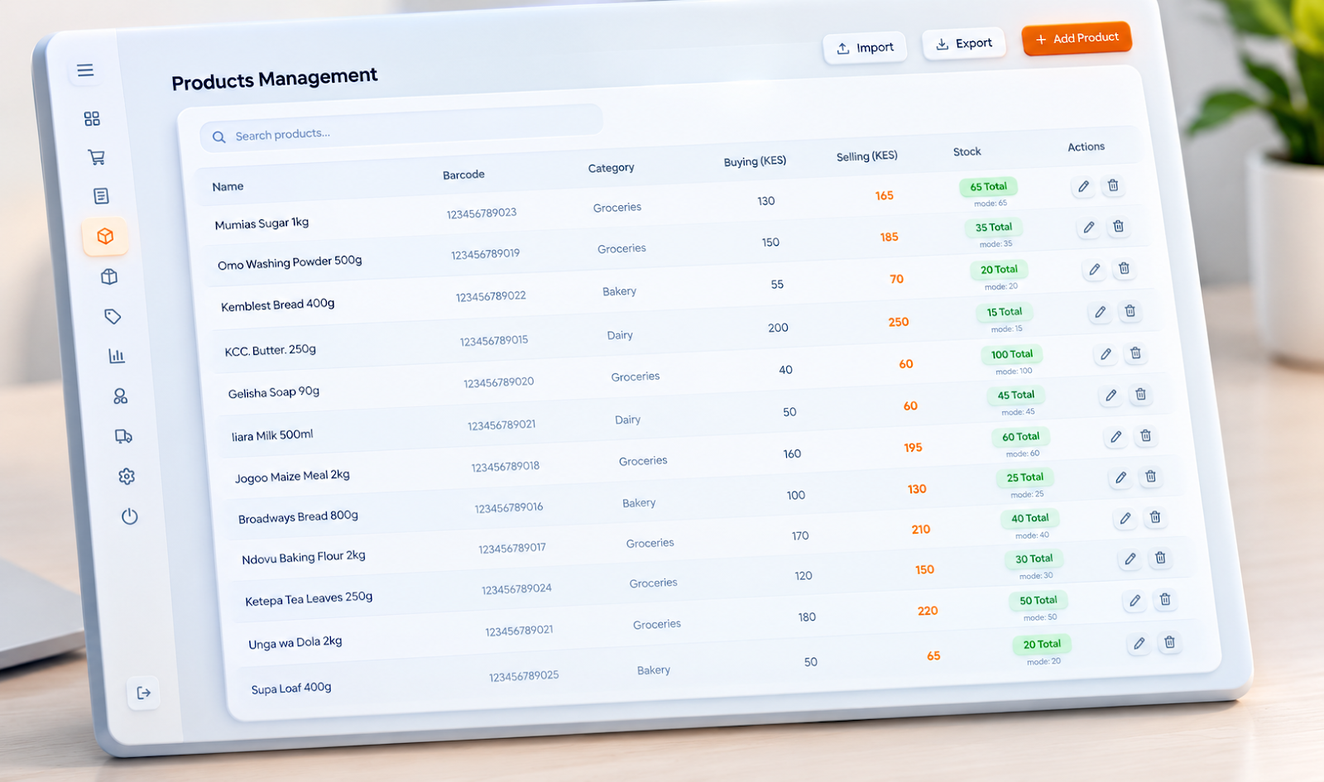Click the Export button

point(964,43)
